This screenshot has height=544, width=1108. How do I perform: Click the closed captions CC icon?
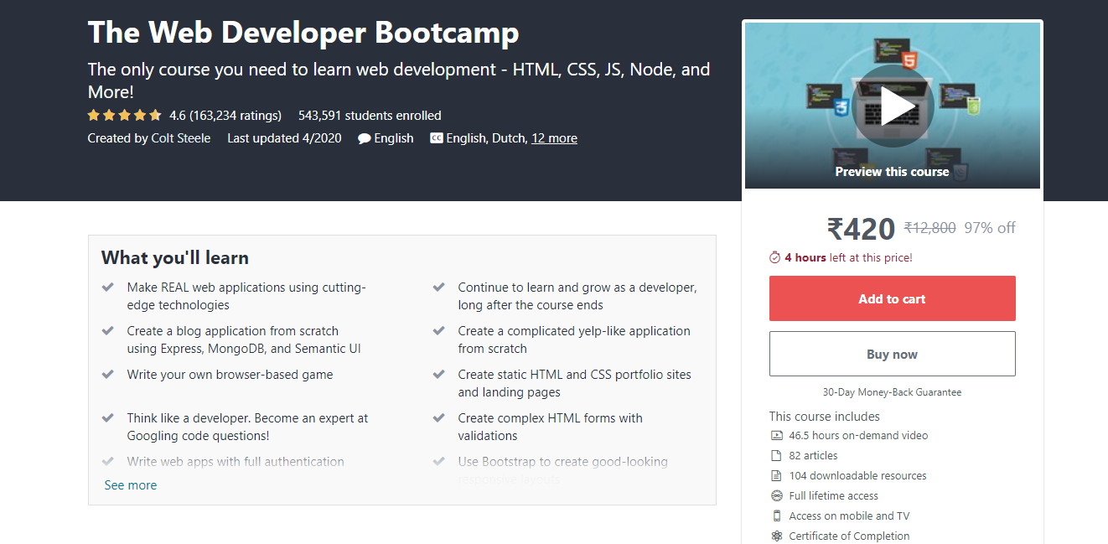click(436, 138)
